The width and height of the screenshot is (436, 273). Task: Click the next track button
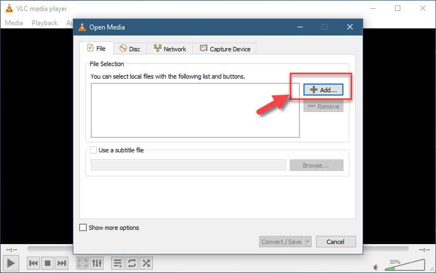62,263
